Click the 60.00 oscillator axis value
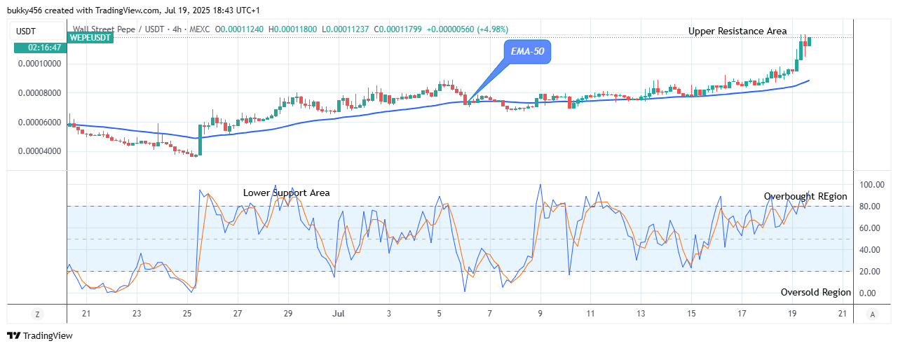This screenshot has width=898, height=348. pos(871,228)
